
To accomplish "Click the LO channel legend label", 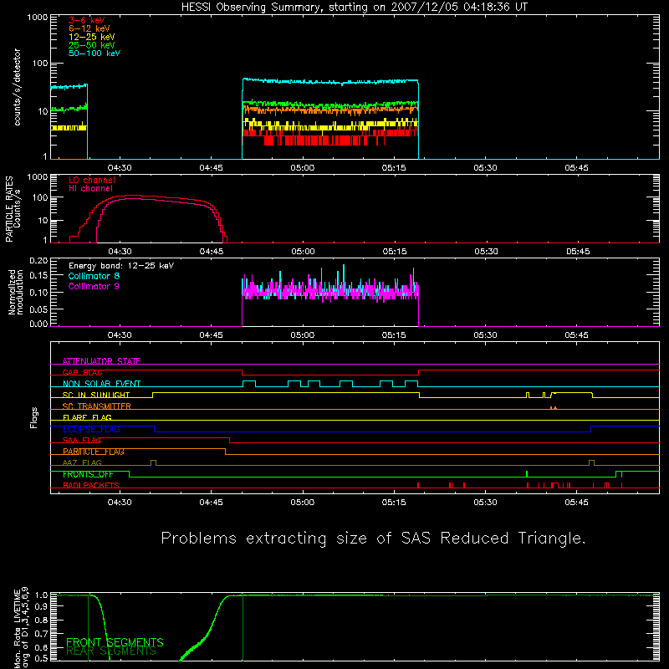I will 92,180.
